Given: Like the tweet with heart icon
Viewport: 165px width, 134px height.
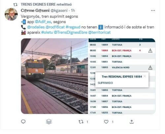Looking at the screenshot, I should (106, 122).
